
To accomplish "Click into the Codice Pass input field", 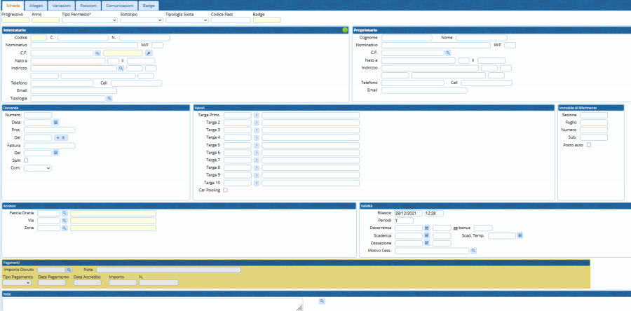I will pyautogui.click(x=230, y=20).
